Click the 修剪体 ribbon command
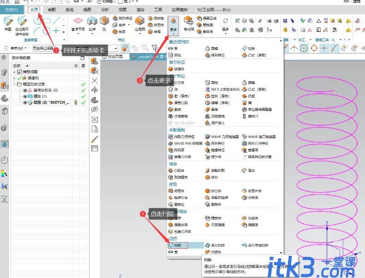 (156, 25)
